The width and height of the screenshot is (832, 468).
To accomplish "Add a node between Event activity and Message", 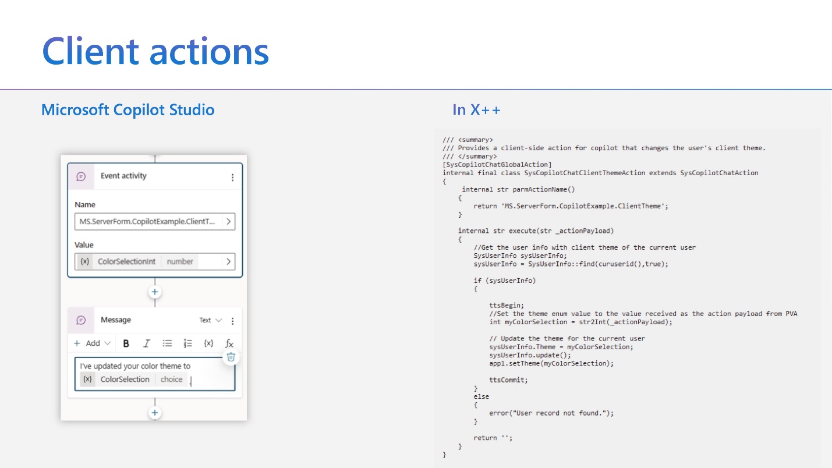I will click(155, 292).
